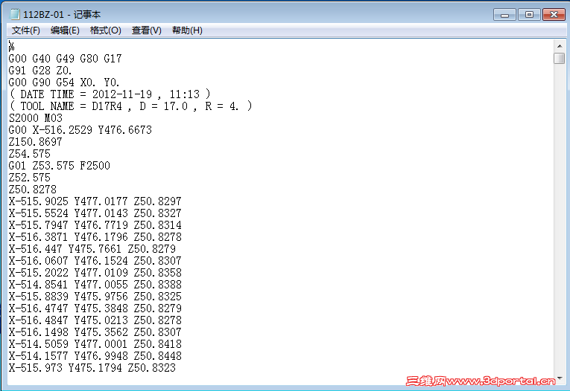This screenshot has height=391, width=570.
Task: Click line X-514.1577 Y476.9948 Z50.8448
Action: [x=95, y=356]
